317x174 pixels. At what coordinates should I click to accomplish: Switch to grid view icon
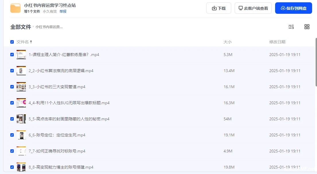point(307,27)
